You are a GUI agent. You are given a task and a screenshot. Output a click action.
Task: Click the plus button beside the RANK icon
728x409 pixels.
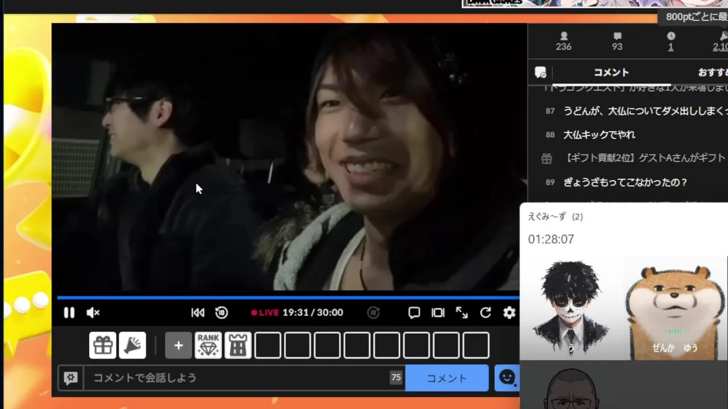point(179,345)
